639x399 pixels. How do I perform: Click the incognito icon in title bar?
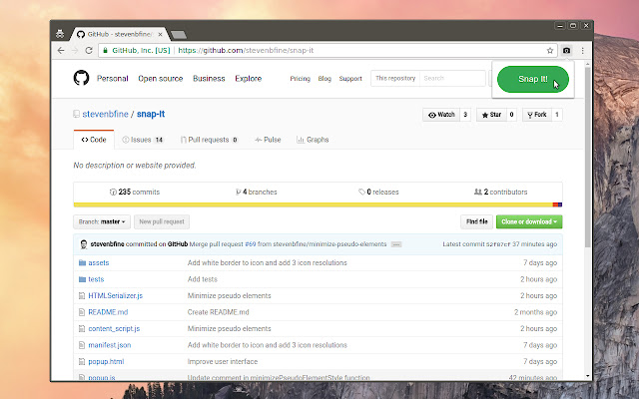point(60,34)
